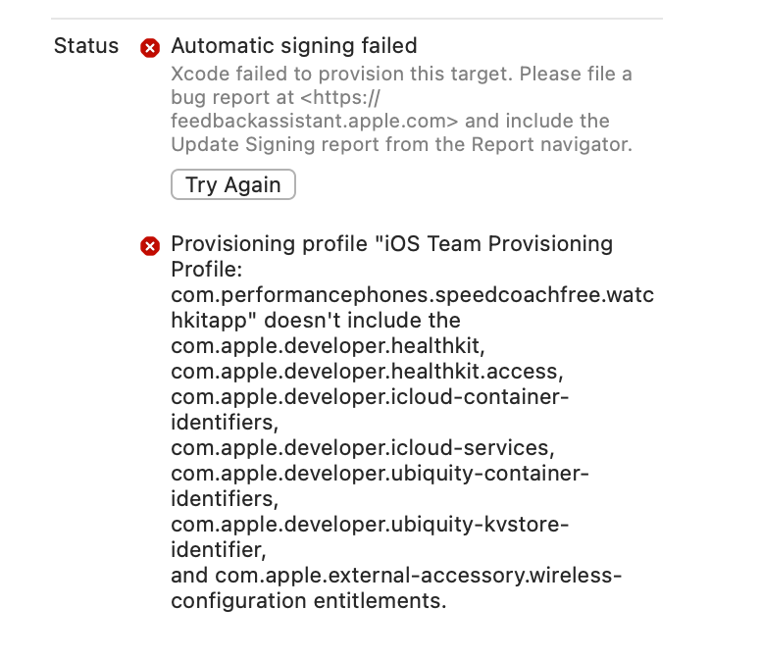The width and height of the screenshot is (761, 659).
Task: Click the red error icon beside Automatic signing failed
Action: (x=150, y=47)
